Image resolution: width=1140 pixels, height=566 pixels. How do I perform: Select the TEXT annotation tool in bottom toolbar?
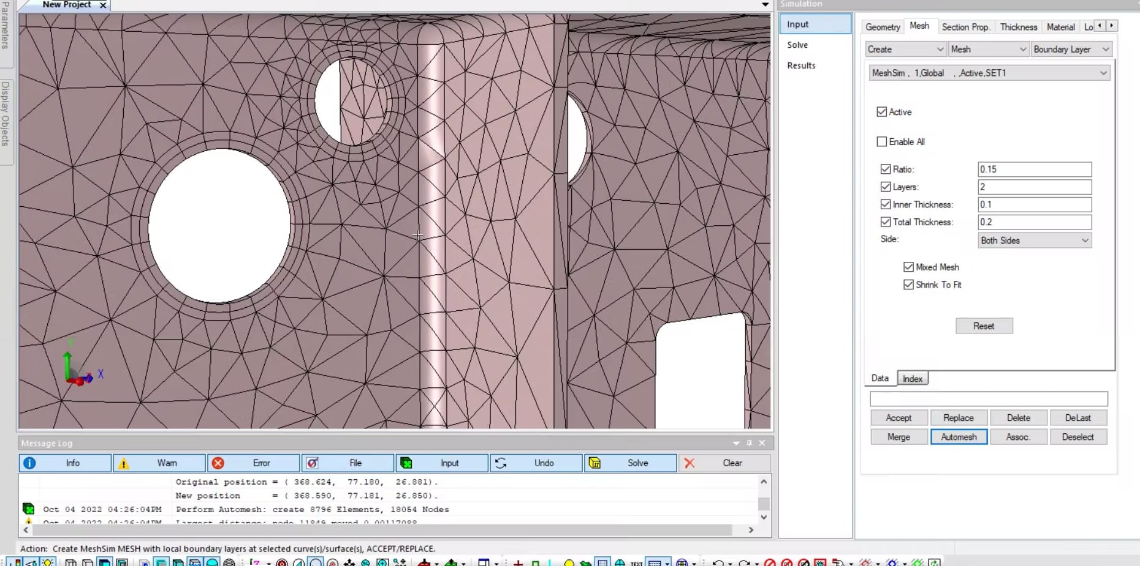637,563
